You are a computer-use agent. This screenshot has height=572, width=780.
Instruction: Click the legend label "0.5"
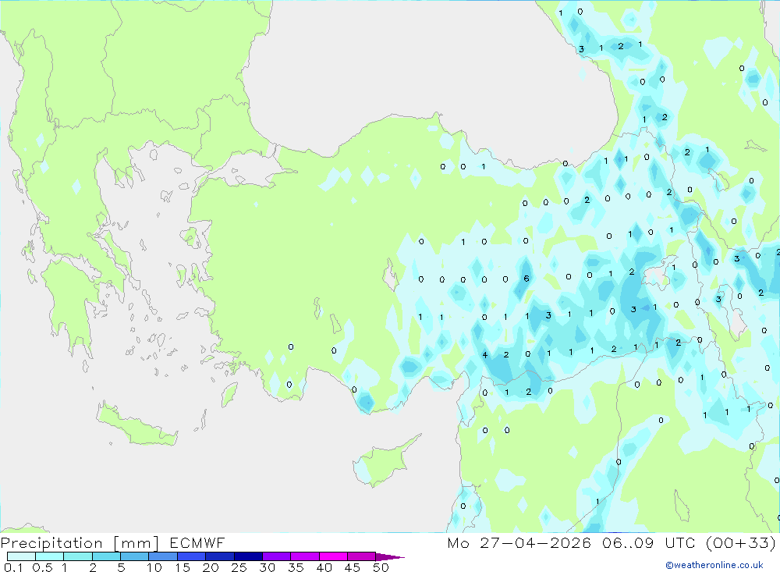click(42, 567)
